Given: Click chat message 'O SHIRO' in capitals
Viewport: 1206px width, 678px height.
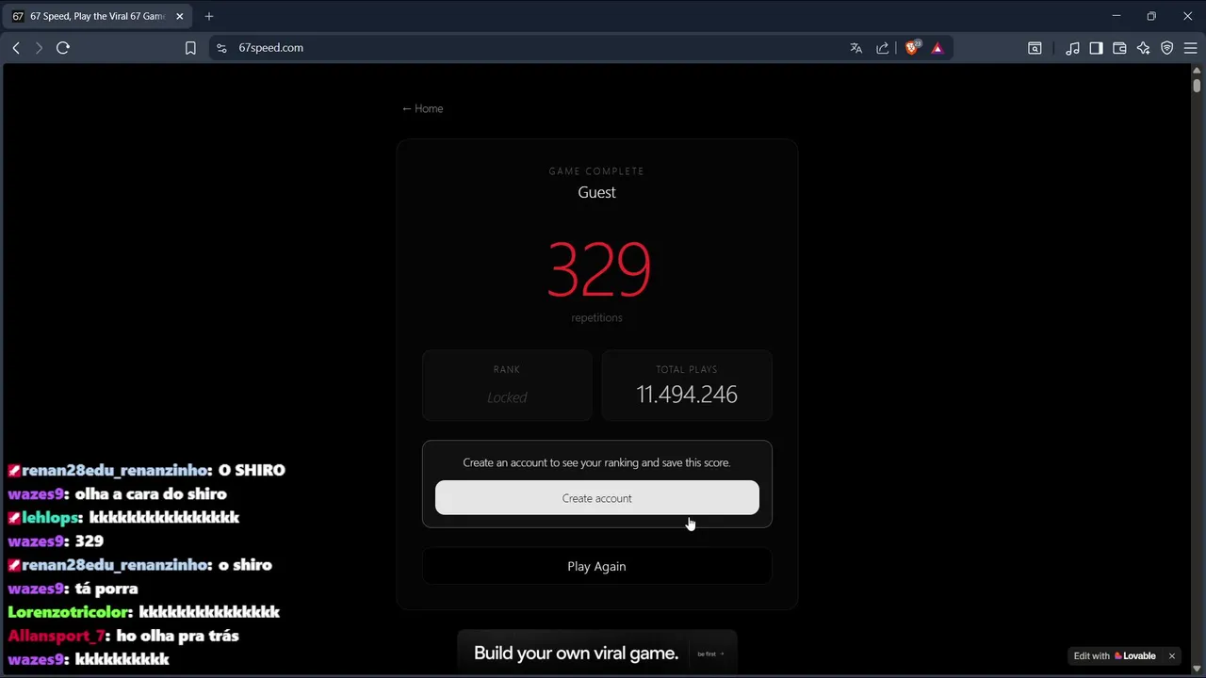Looking at the screenshot, I should (252, 471).
